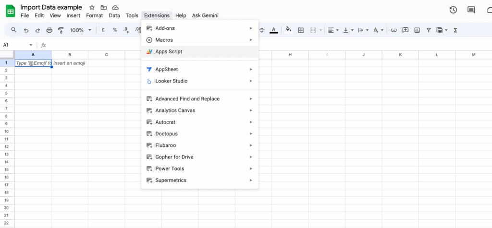The image size is (492, 228).
Task: Open the 100% zoom dropdown
Action: tap(80, 30)
